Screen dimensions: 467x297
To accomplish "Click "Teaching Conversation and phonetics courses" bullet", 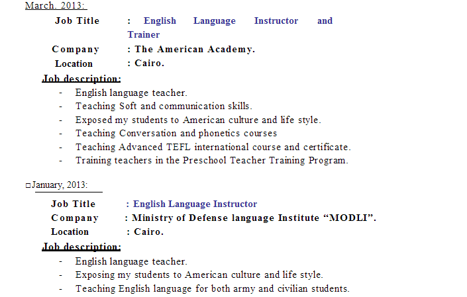I will [176, 134].
